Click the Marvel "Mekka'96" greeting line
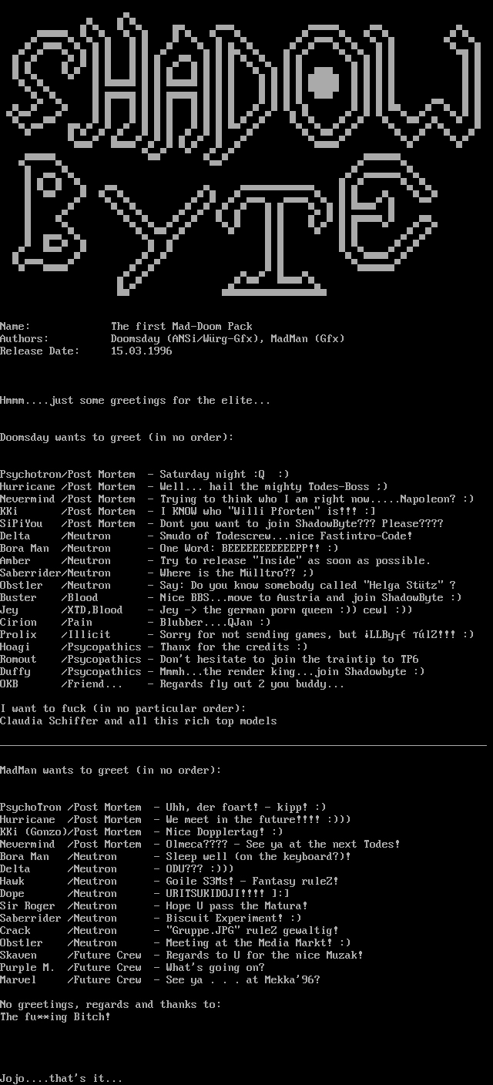Viewport: 493px width, 1085px height. pyautogui.click(x=159, y=980)
